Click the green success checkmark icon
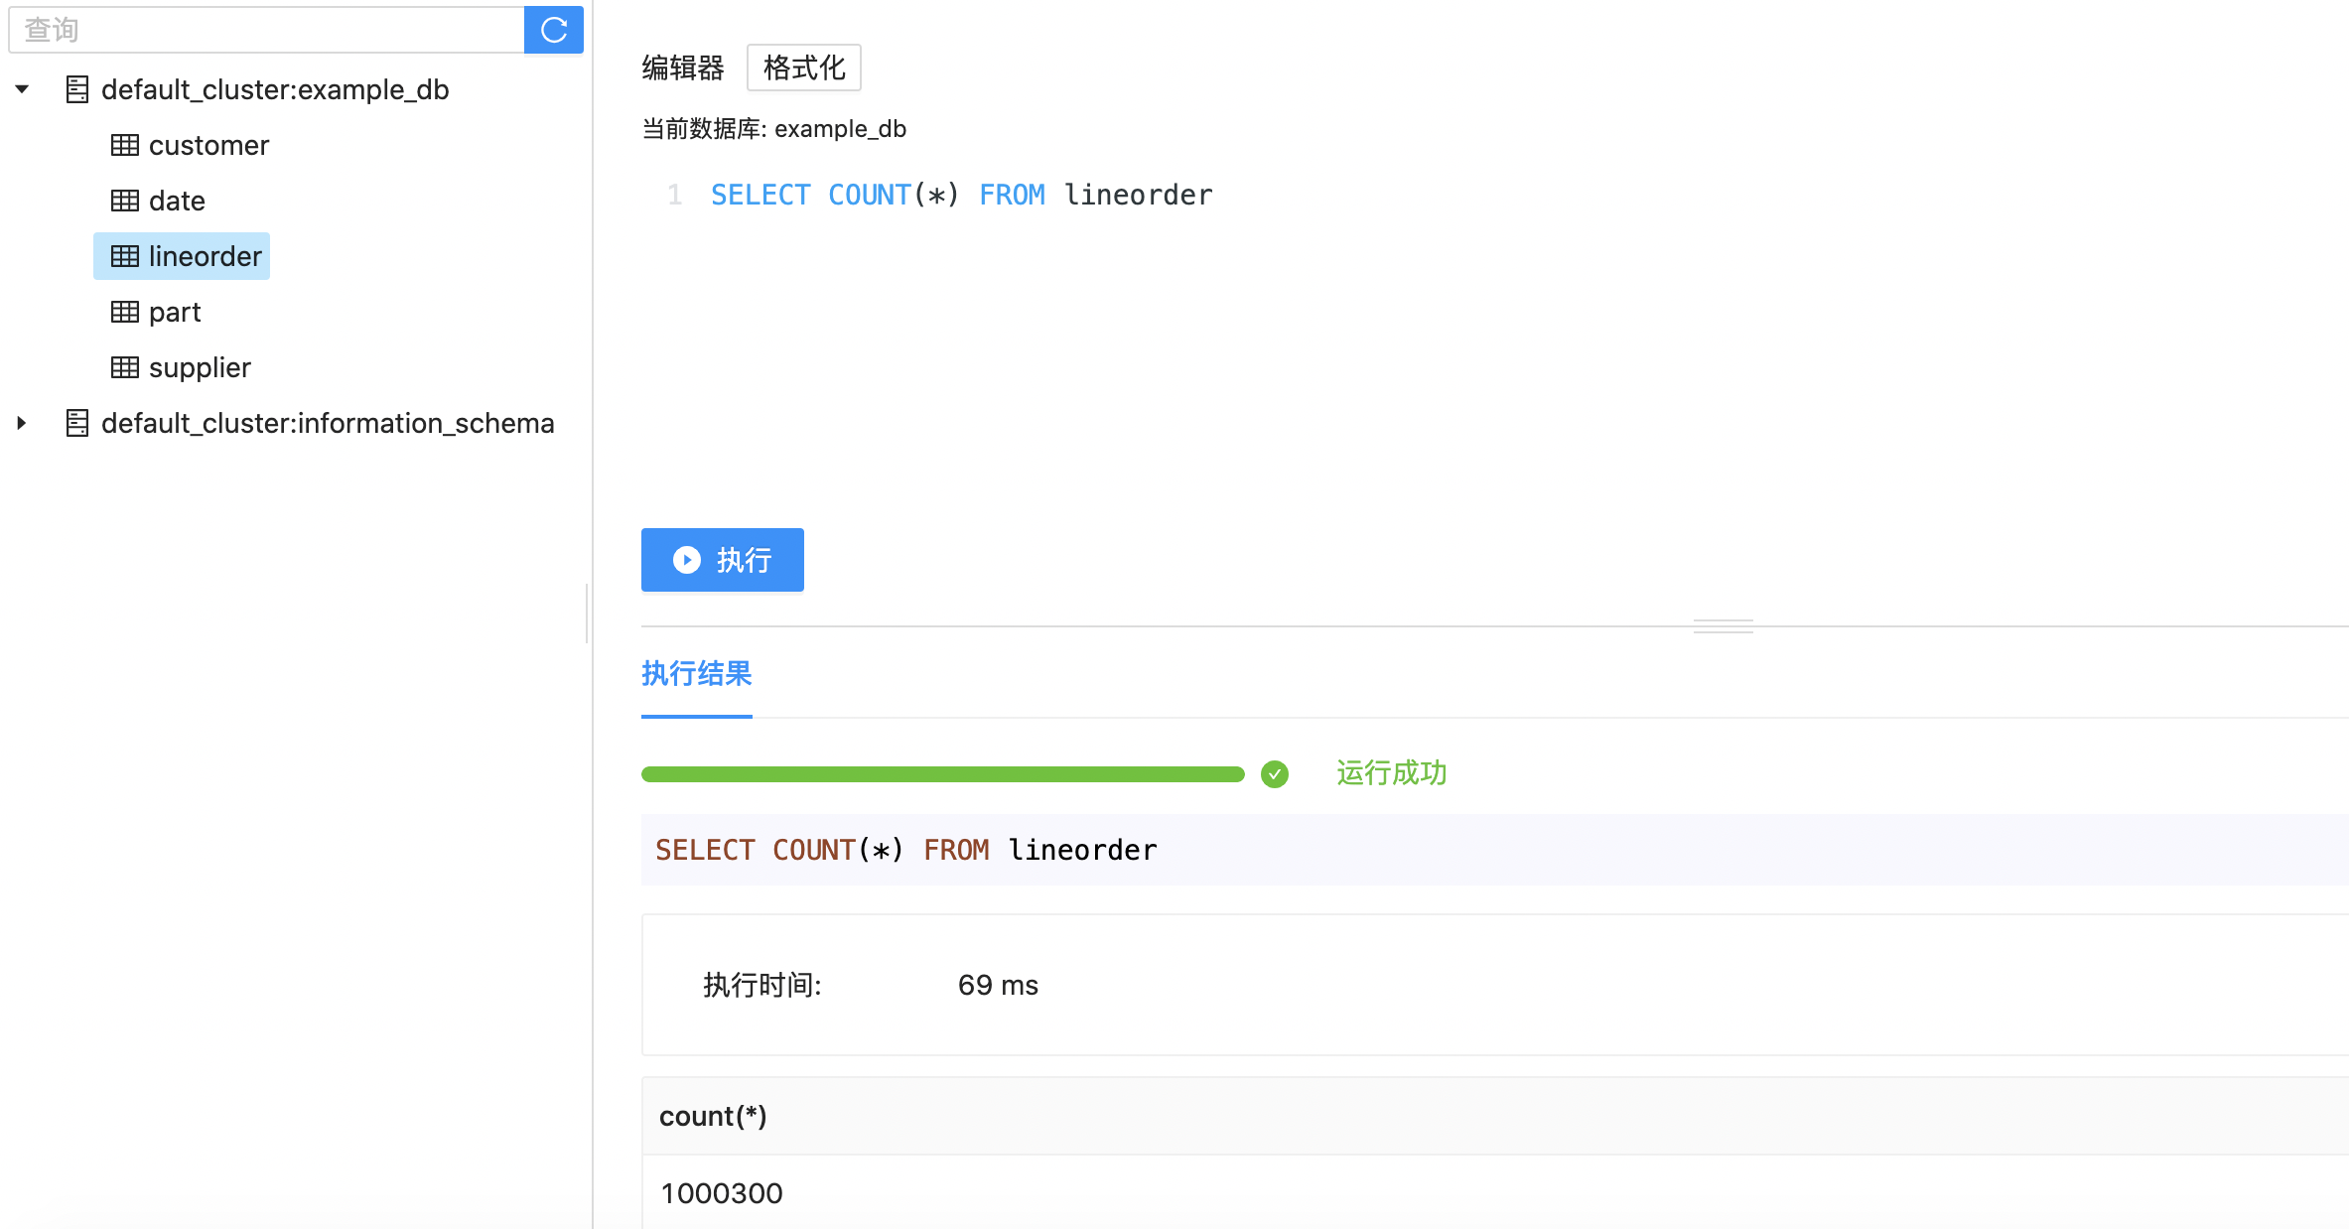 (1275, 774)
